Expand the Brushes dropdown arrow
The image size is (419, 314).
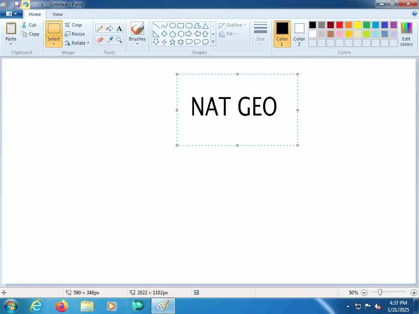(x=137, y=44)
